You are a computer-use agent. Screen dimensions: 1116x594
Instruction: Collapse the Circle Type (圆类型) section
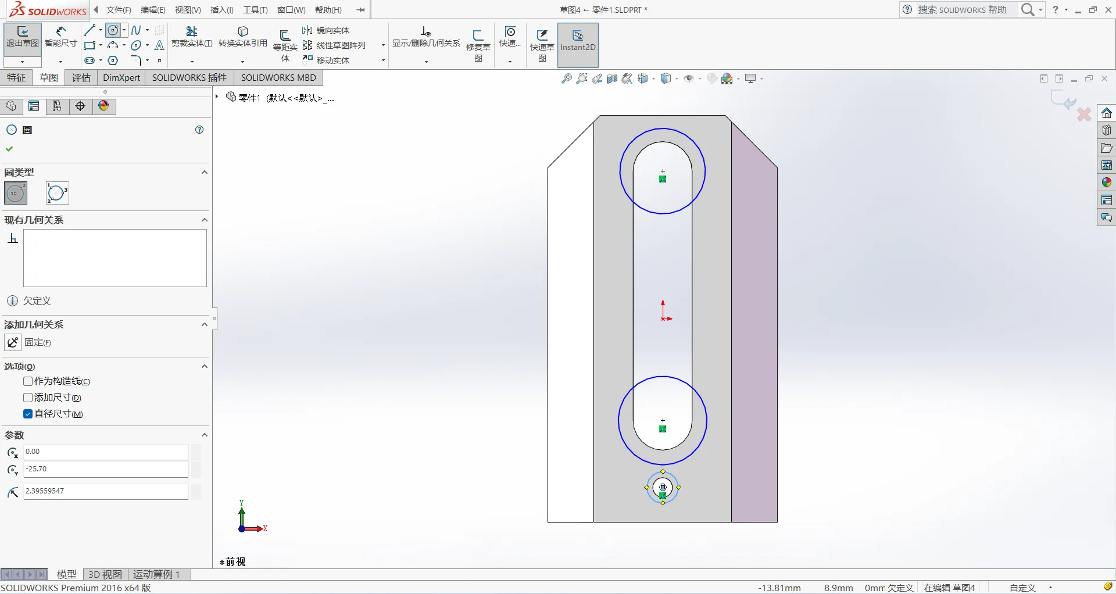204,172
